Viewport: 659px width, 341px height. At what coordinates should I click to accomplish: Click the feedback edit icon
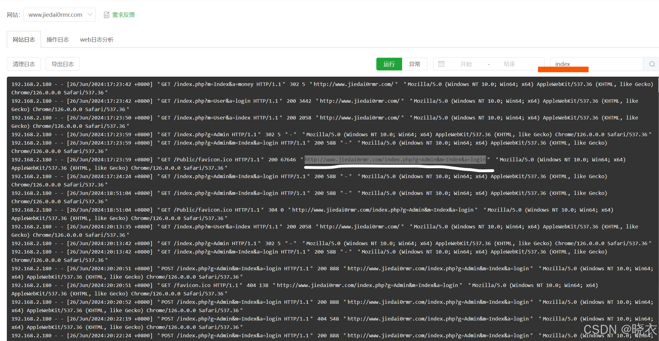point(106,15)
